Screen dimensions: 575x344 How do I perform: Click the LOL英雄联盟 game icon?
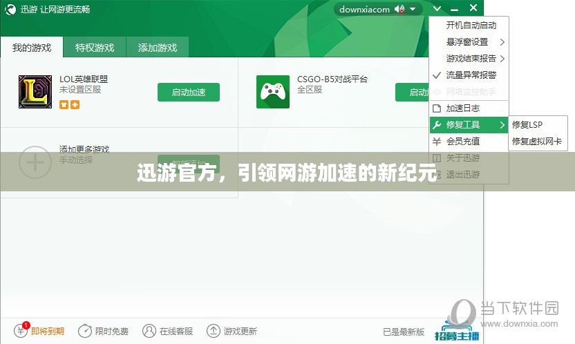pyautogui.click(x=35, y=92)
